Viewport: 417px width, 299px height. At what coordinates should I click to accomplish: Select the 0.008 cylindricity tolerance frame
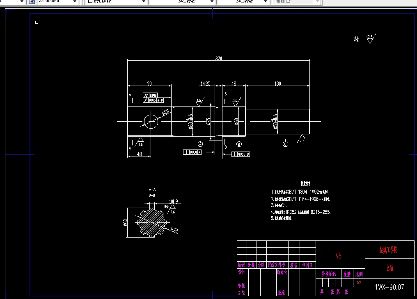click(150, 95)
